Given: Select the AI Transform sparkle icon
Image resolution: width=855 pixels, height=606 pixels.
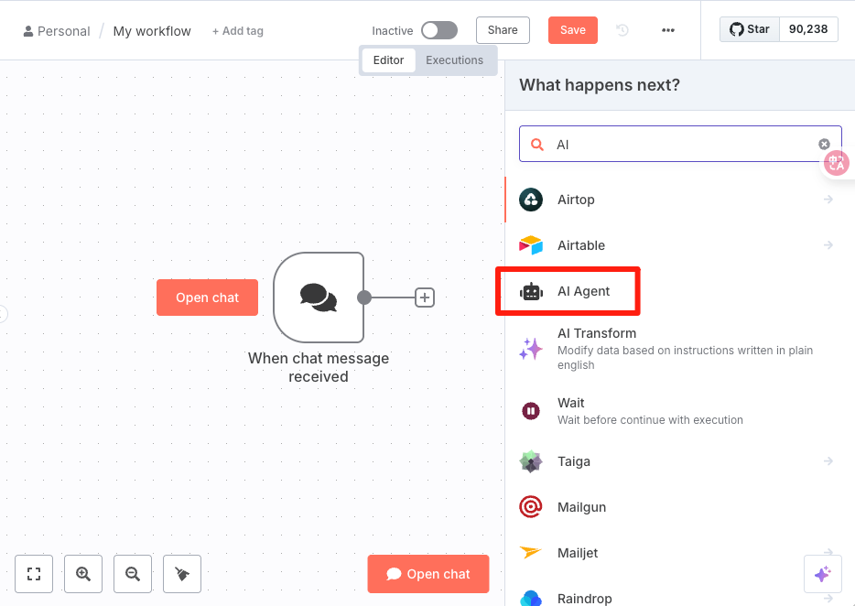Looking at the screenshot, I should coord(531,349).
